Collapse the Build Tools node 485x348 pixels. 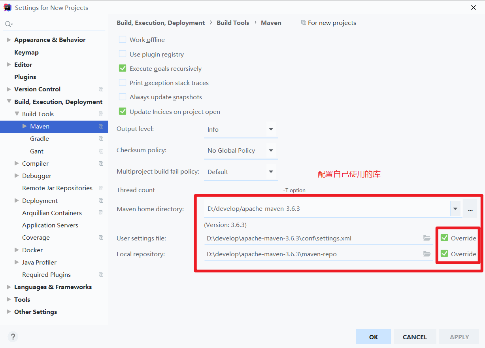pos(17,114)
